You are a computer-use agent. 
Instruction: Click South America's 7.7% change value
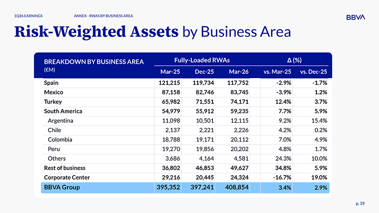285,111
